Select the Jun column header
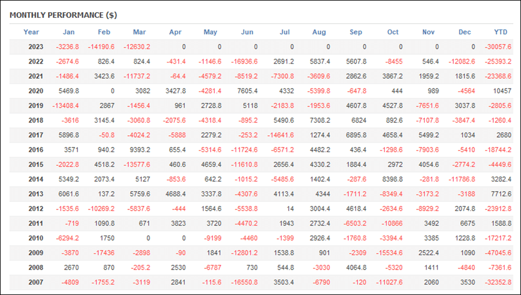Viewport: 521px width, 295px height. coord(247,32)
